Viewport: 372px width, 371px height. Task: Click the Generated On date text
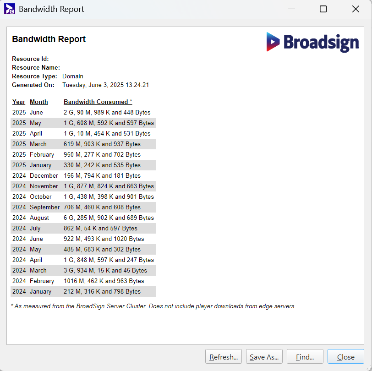[x=105, y=85]
